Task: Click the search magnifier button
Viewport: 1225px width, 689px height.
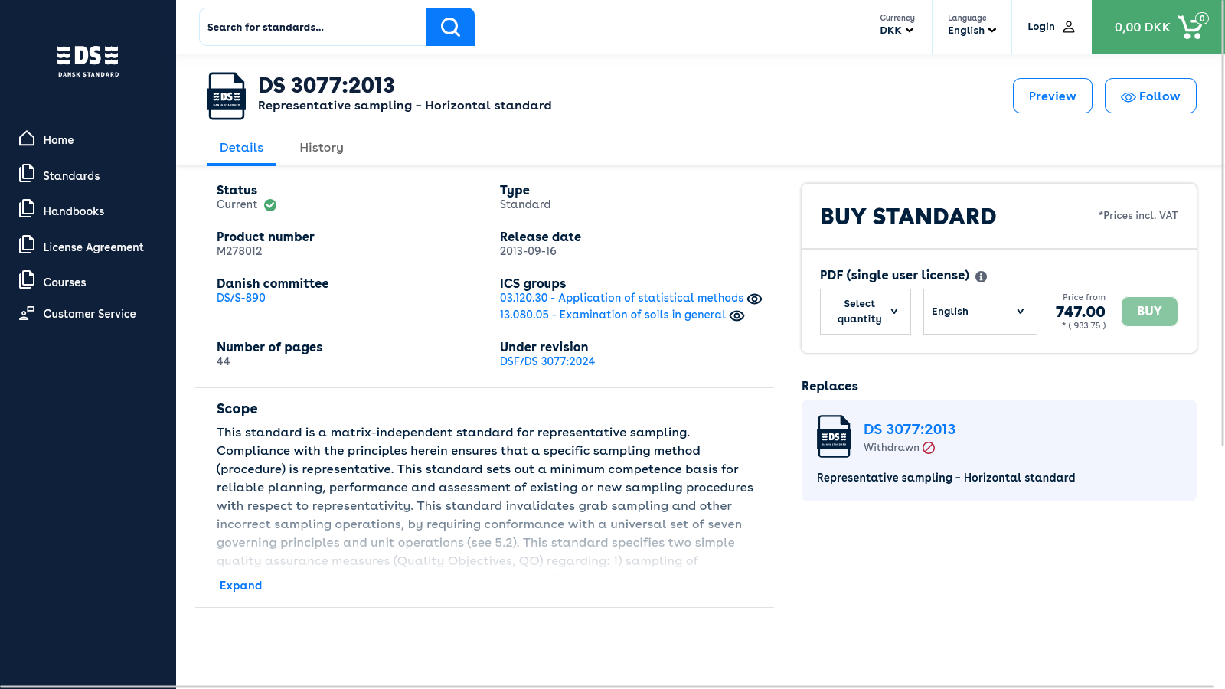Action: [450, 27]
